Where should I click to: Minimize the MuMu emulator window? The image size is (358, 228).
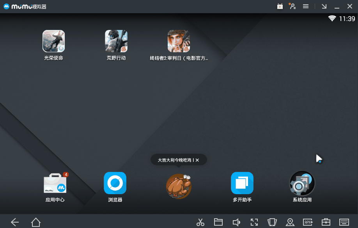pyautogui.click(x=337, y=7)
